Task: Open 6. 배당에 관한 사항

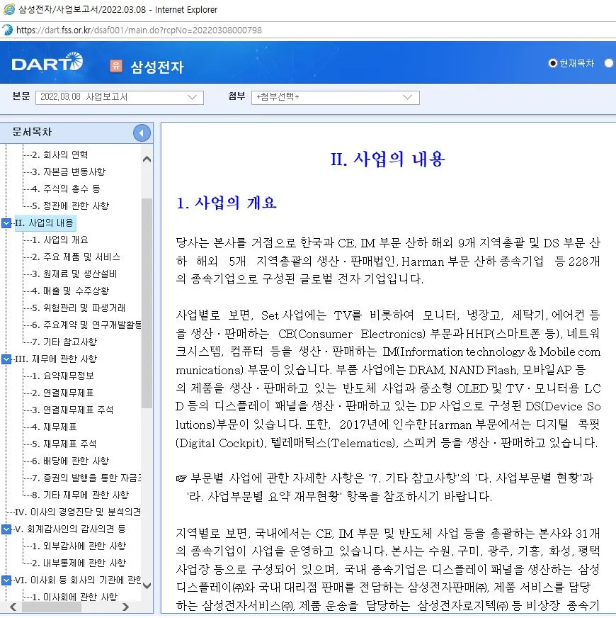Action: tap(71, 461)
